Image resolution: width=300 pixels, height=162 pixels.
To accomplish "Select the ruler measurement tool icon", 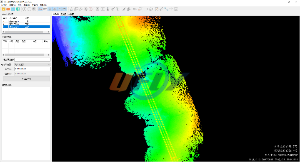I will coord(162,9).
